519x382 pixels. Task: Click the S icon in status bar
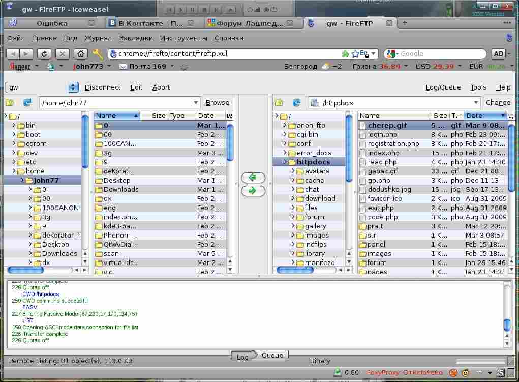pos(501,373)
